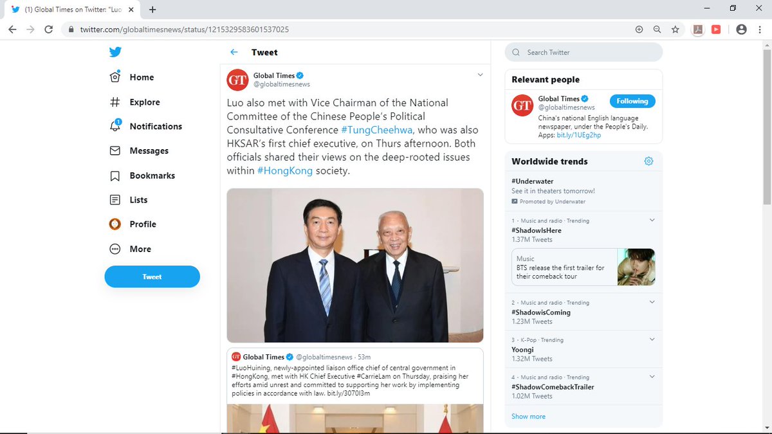Click the browser forward arrow
Screen dimensions: 772x434
click(x=30, y=30)
